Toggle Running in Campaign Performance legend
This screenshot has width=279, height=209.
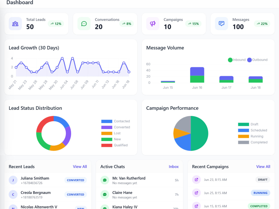(x=251, y=136)
